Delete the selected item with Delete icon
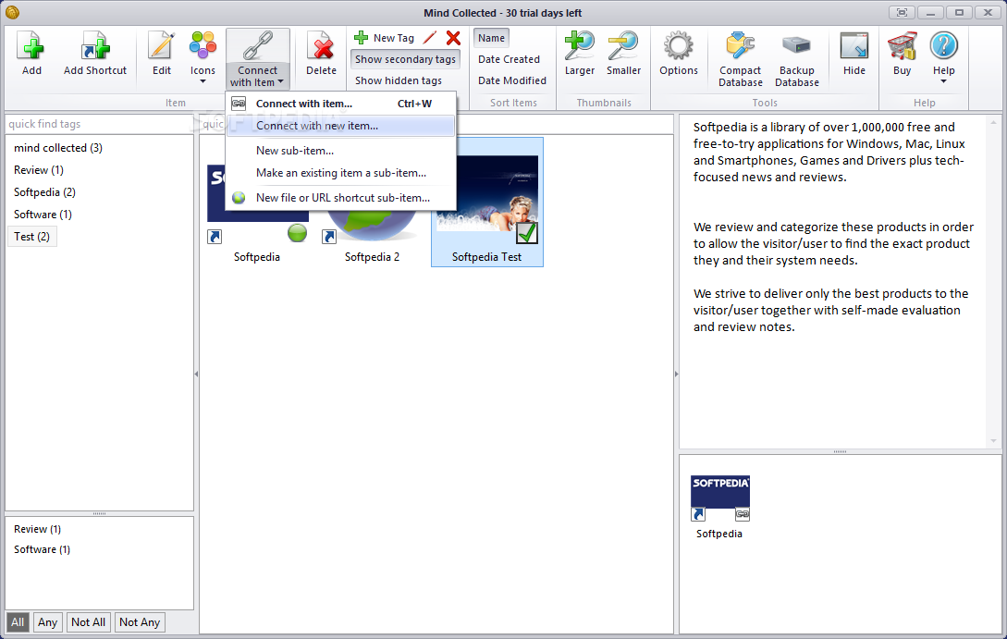Screen dimensions: 1007x639 point(321,46)
